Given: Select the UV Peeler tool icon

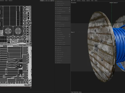Looking at the screenshot, I should (x=56, y=16).
